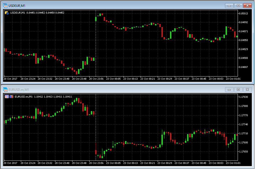Click '23 Oct 00:21' in USDEUR time axis
This screenshot has width=255, height=169.
click(148, 79)
